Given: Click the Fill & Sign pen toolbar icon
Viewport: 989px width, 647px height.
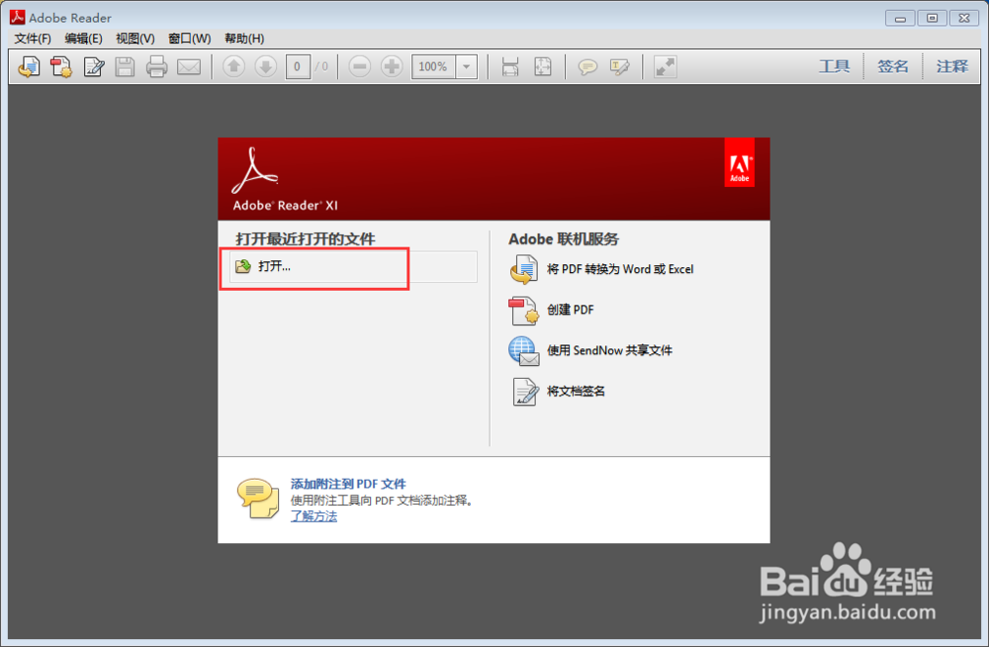Looking at the screenshot, I should point(91,66).
